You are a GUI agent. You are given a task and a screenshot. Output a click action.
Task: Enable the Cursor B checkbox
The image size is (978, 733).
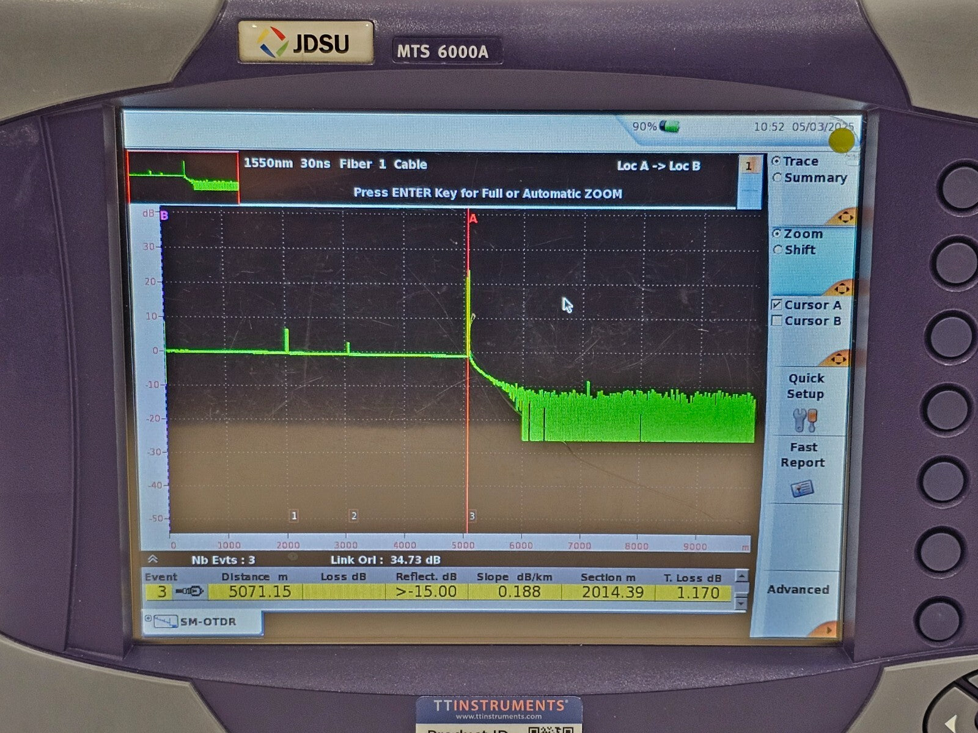pos(777,321)
